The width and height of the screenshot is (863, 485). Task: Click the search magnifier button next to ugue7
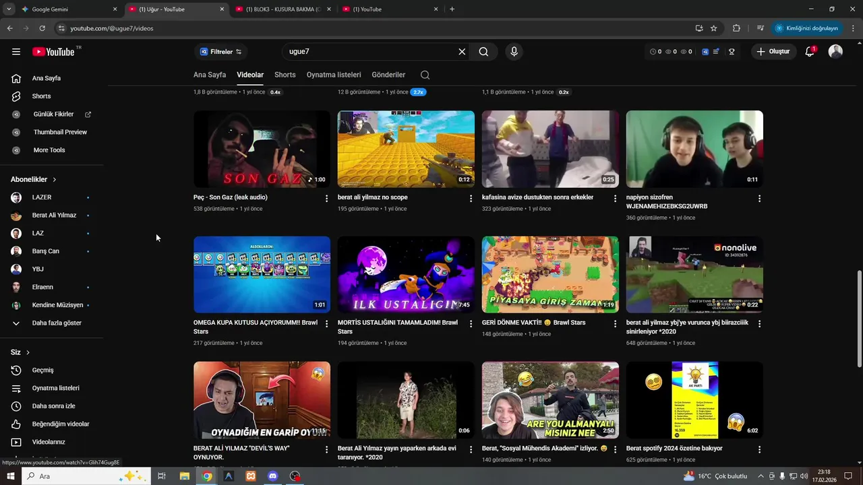(x=483, y=52)
